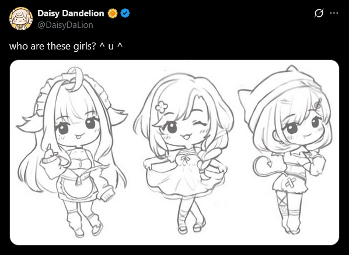Click the daisy flower emoji beside the name
The image size is (349, 255).
tap(113, 13)
